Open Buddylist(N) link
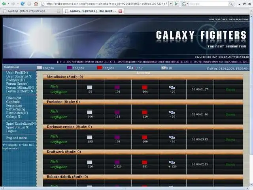This screenshot has width=253, height=190. point(15,80)
